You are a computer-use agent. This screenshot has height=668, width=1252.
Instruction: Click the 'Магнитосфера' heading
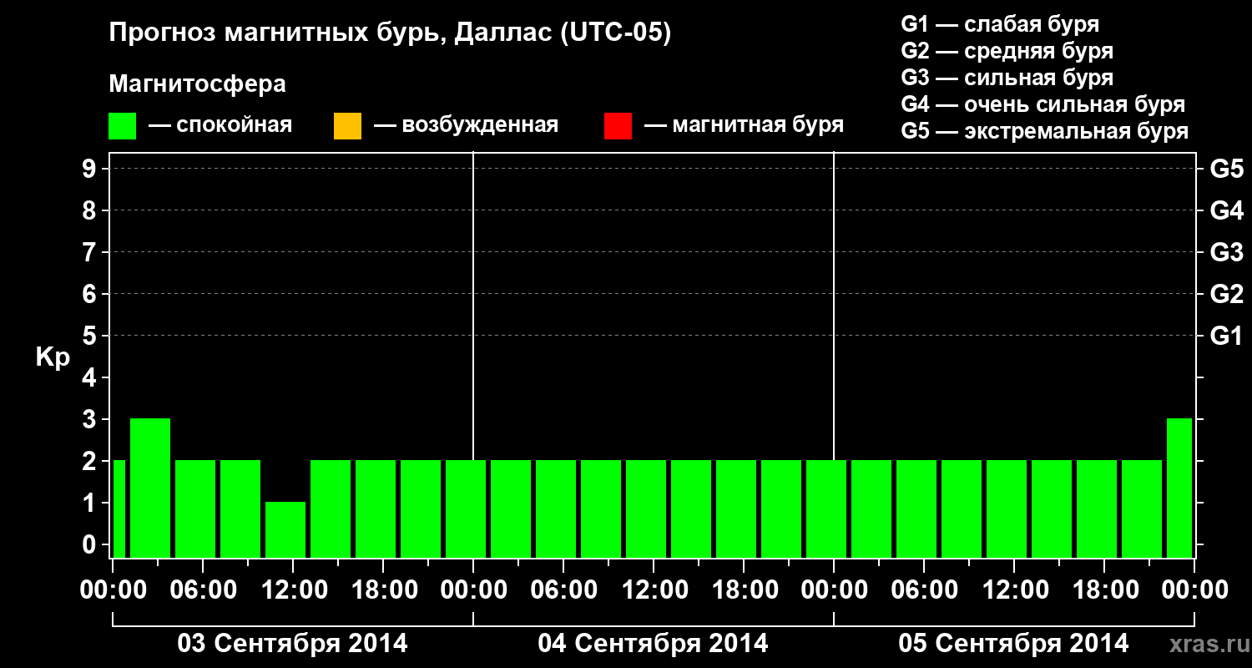click(x=197, y=84)
